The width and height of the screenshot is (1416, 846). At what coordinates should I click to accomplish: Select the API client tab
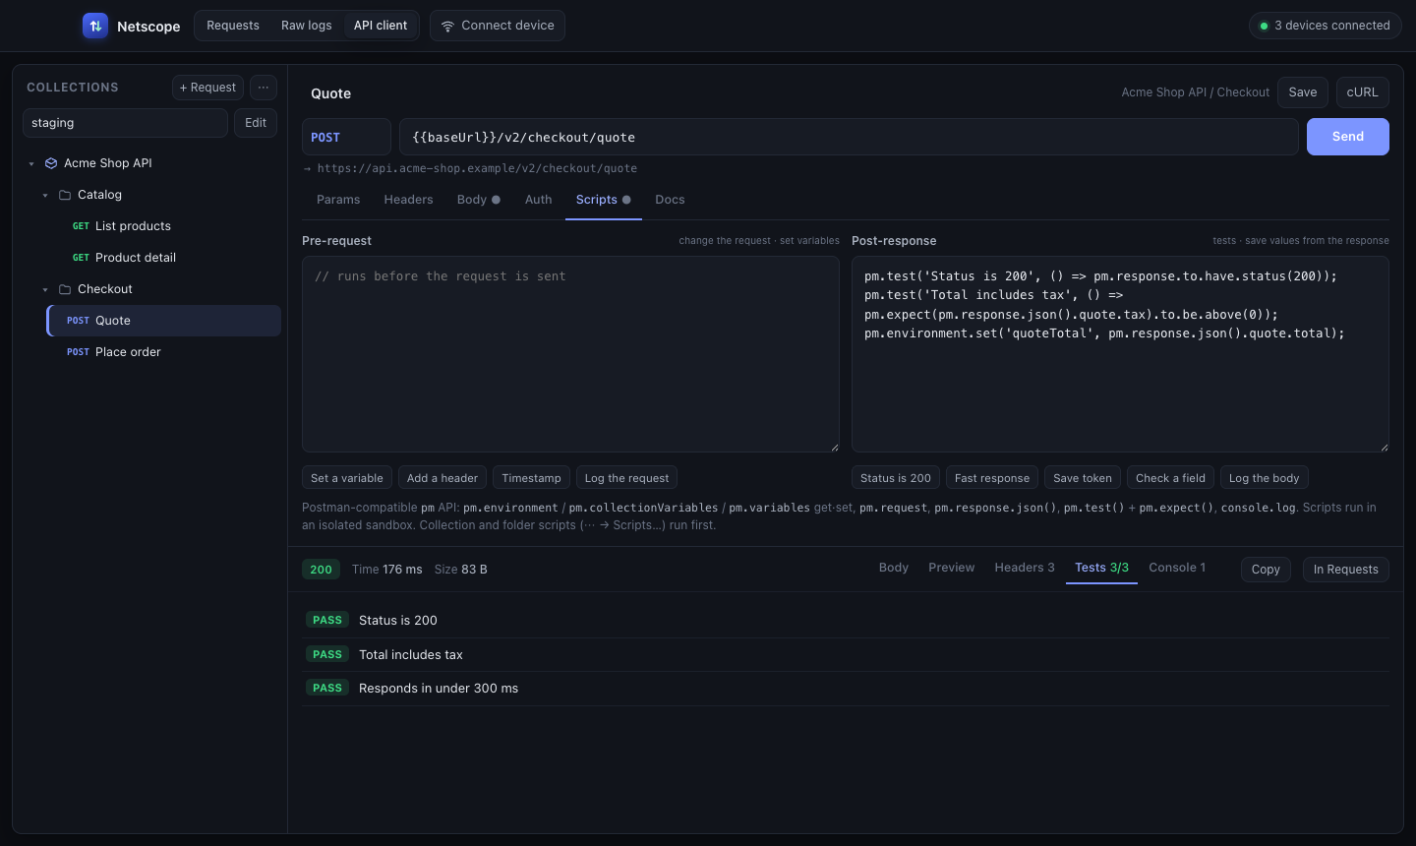381,26
